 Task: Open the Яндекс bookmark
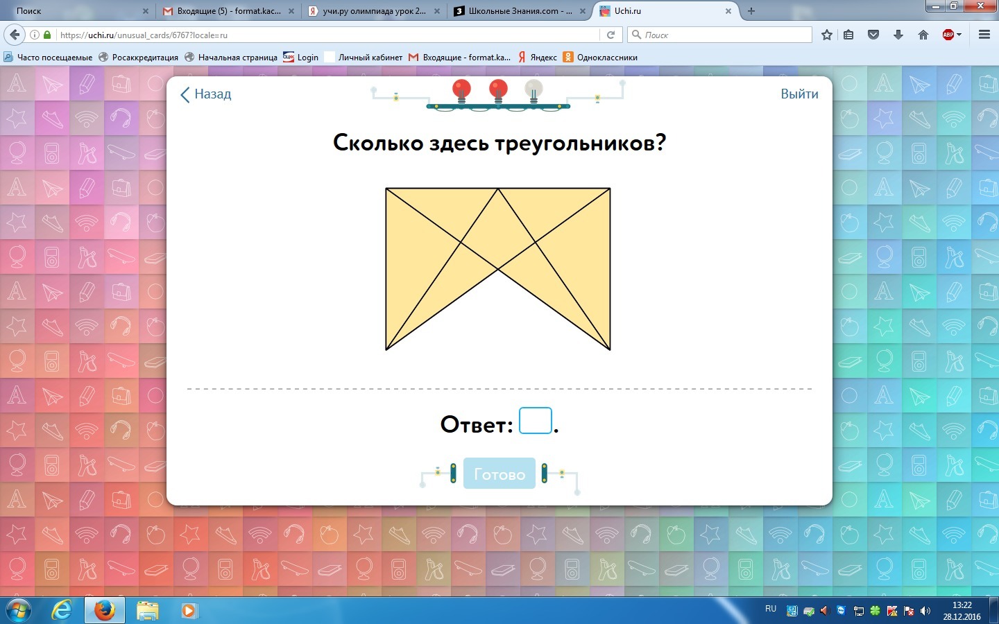[537, 57]
